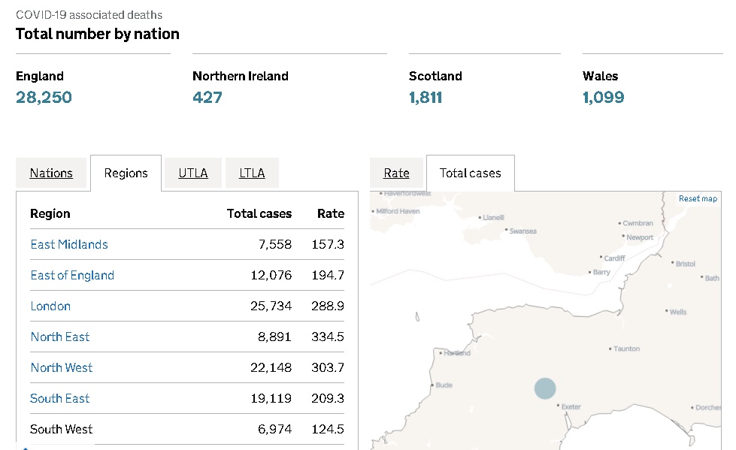Click England's 28,250 deaths figure
736x450 pixels.
tap(44, 97)
